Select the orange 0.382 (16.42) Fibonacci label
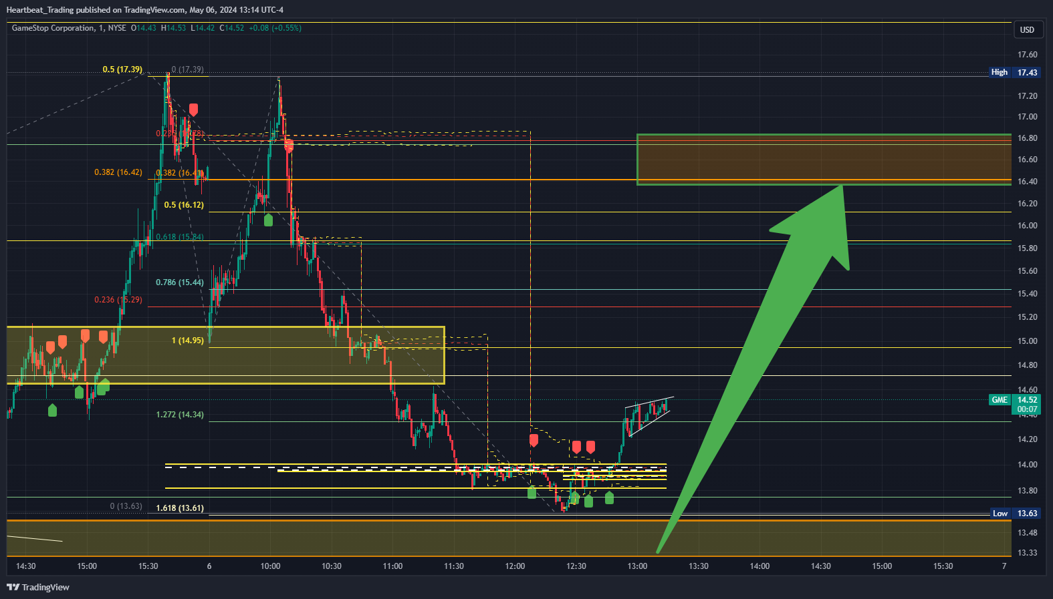The width and height of the screenshot is (1053, 599). coord(118,172)
